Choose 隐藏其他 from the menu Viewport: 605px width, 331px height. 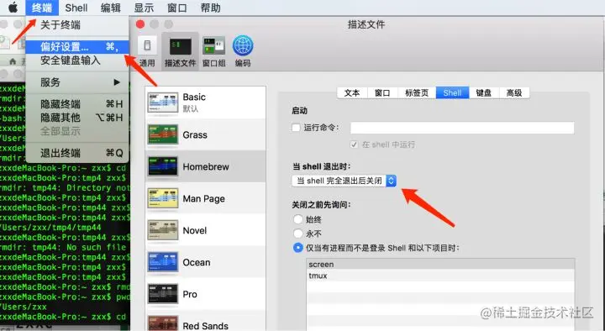pyautogui.click(x=77, y=118)
